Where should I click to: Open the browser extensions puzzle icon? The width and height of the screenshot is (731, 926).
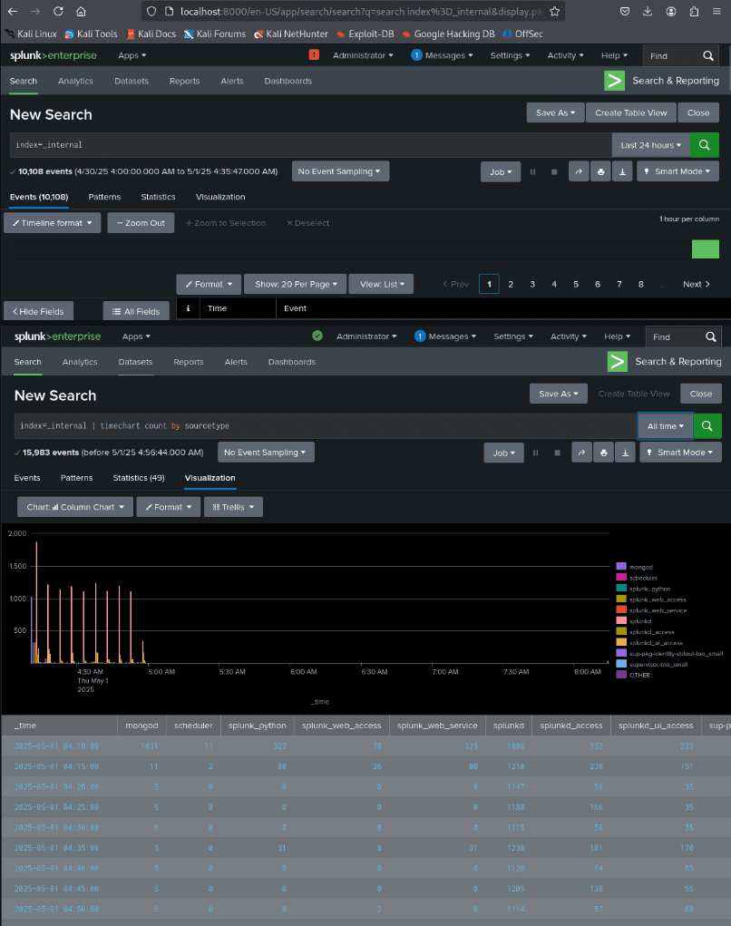coord(694,11)
